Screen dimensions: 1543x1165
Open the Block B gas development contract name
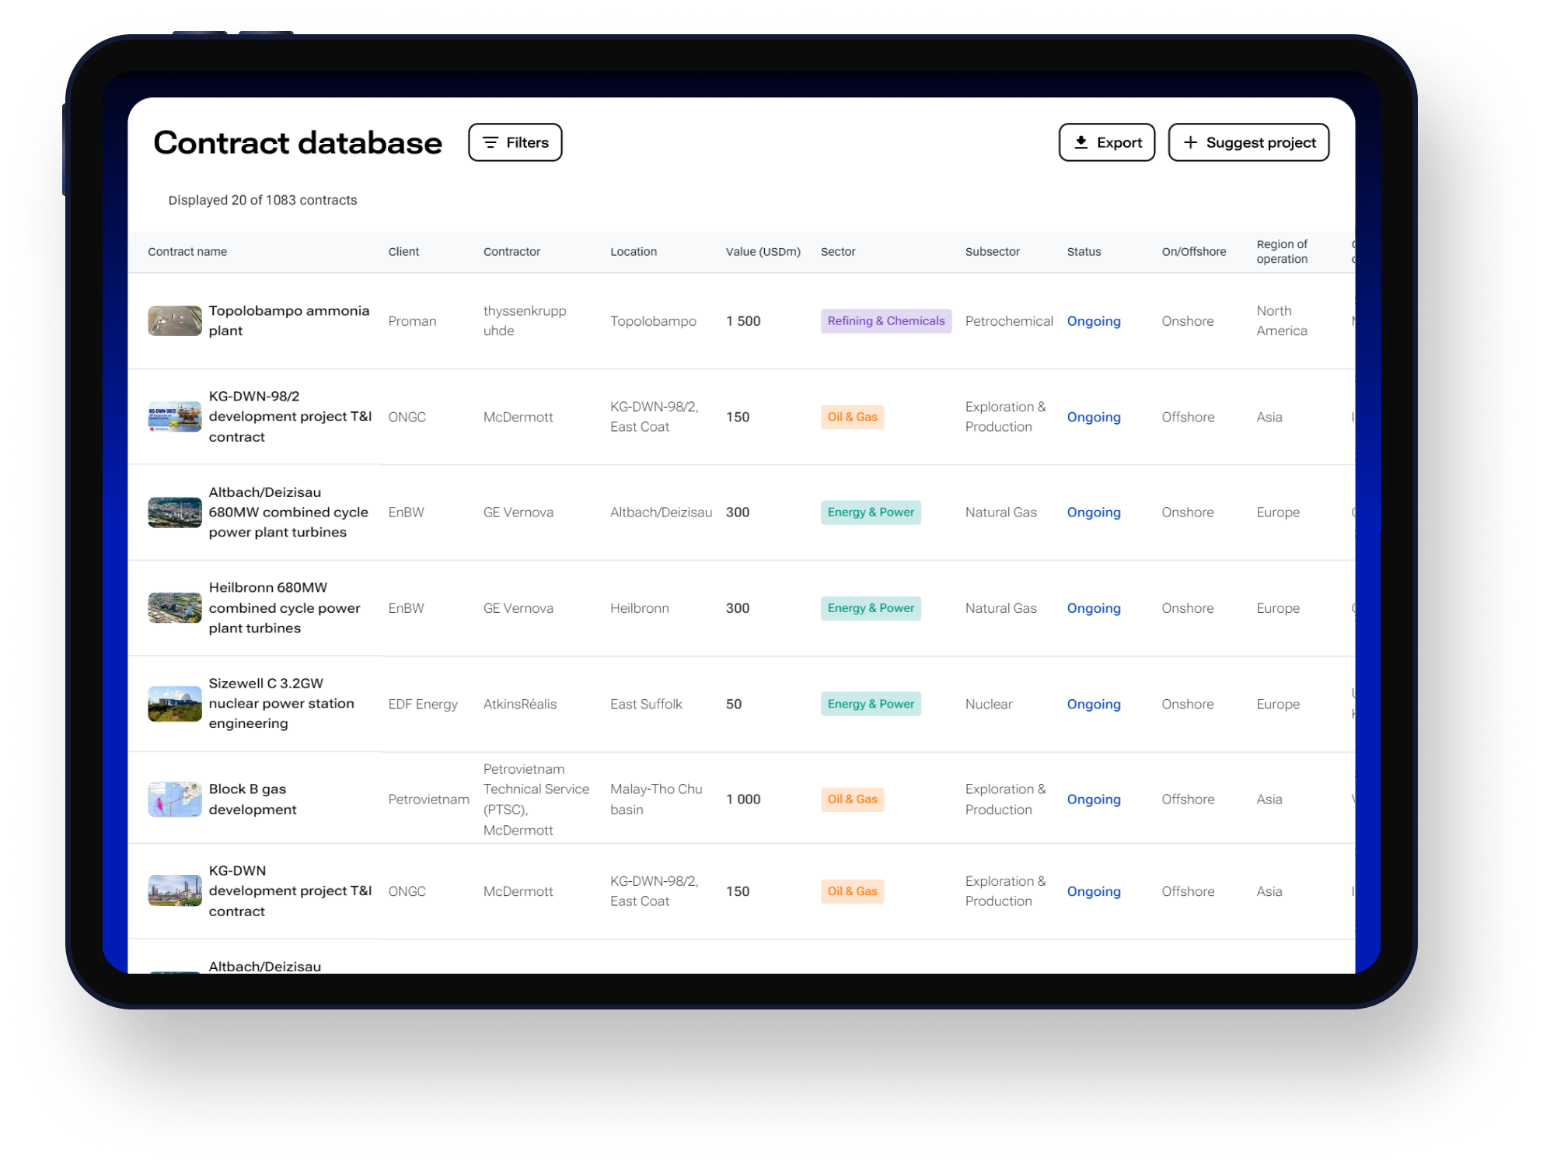pos(252,799)
